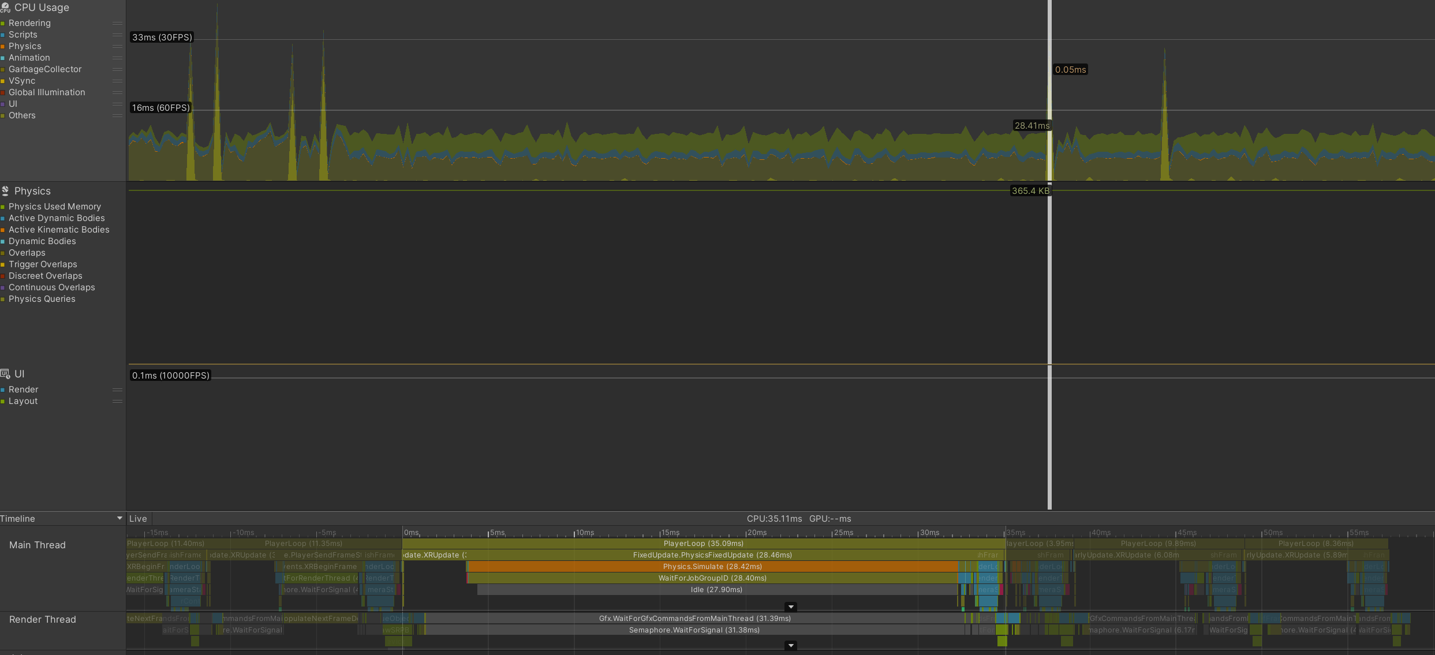Toggle Layout series visibility in UI module
Screen dimensions: 1435x655
coord(4,401)
